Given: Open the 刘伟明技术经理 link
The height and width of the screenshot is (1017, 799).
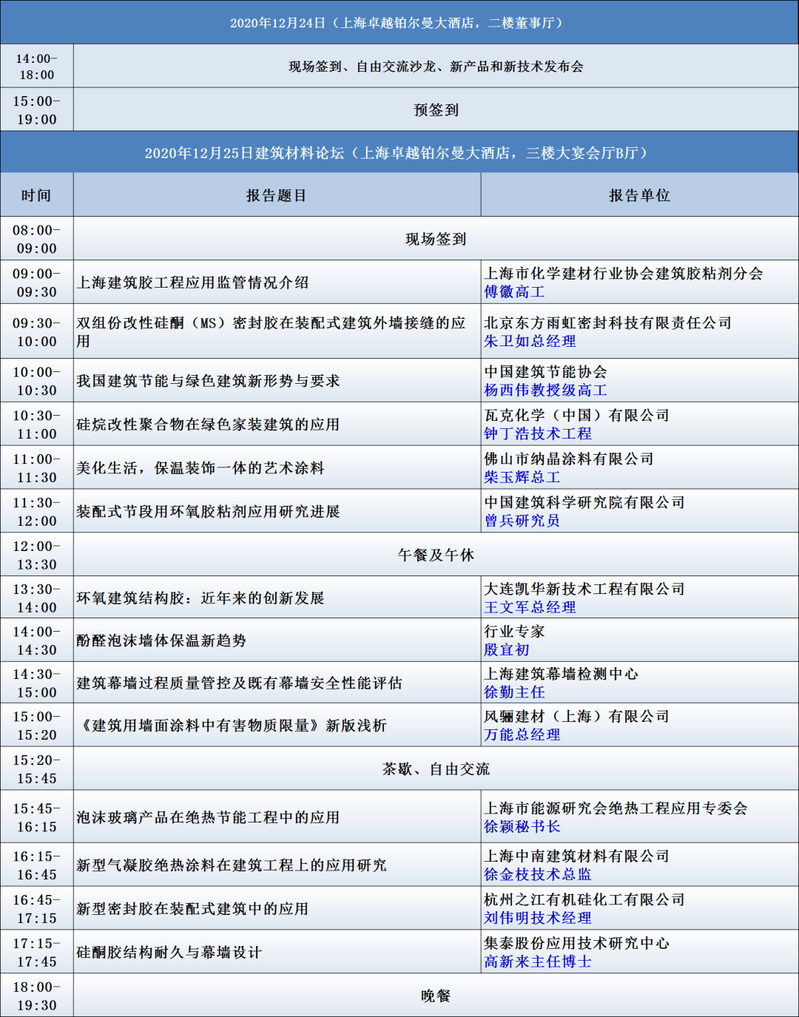Looking at the screenshot, I should [x=538, y=919].
